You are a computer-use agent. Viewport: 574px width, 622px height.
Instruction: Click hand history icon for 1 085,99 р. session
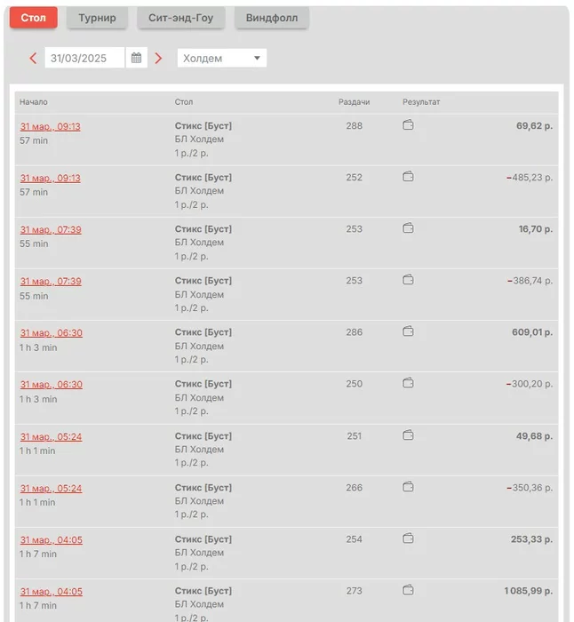point(408,591)
